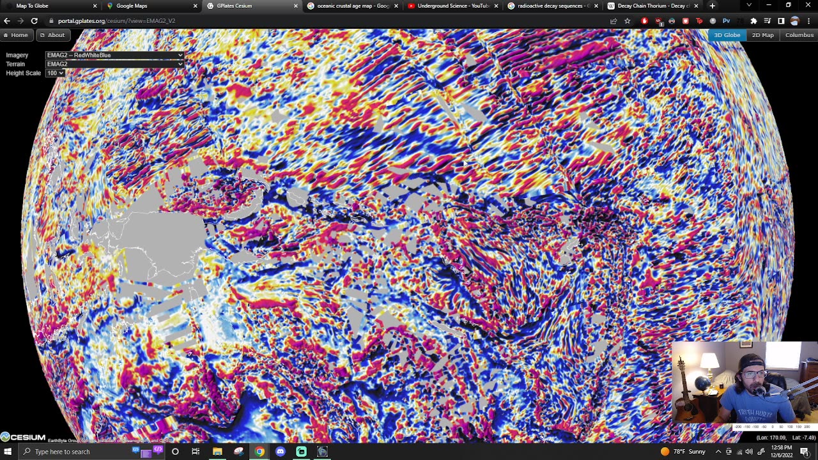Open the clock showing 12:58 PM
The height and width of the screenshot is (460, 818).
pos(780,452)
